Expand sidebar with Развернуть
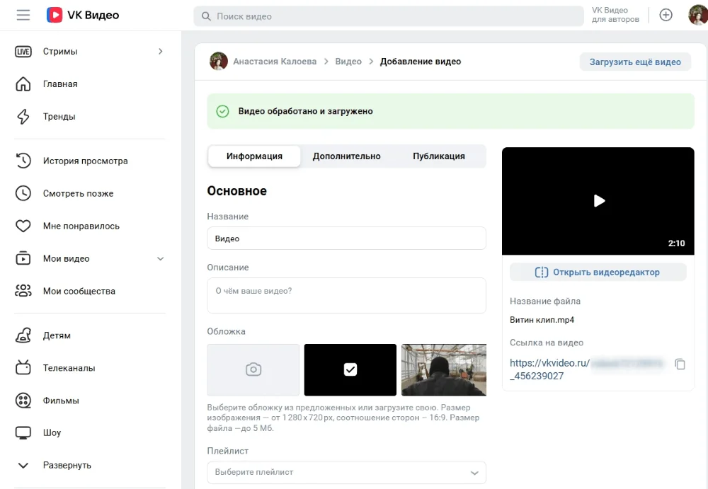The width and height of the screenshot is (708, 489). 67,466
